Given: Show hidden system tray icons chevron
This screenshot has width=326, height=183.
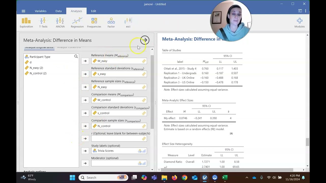Looking at the screenshot, I should 247,177.
